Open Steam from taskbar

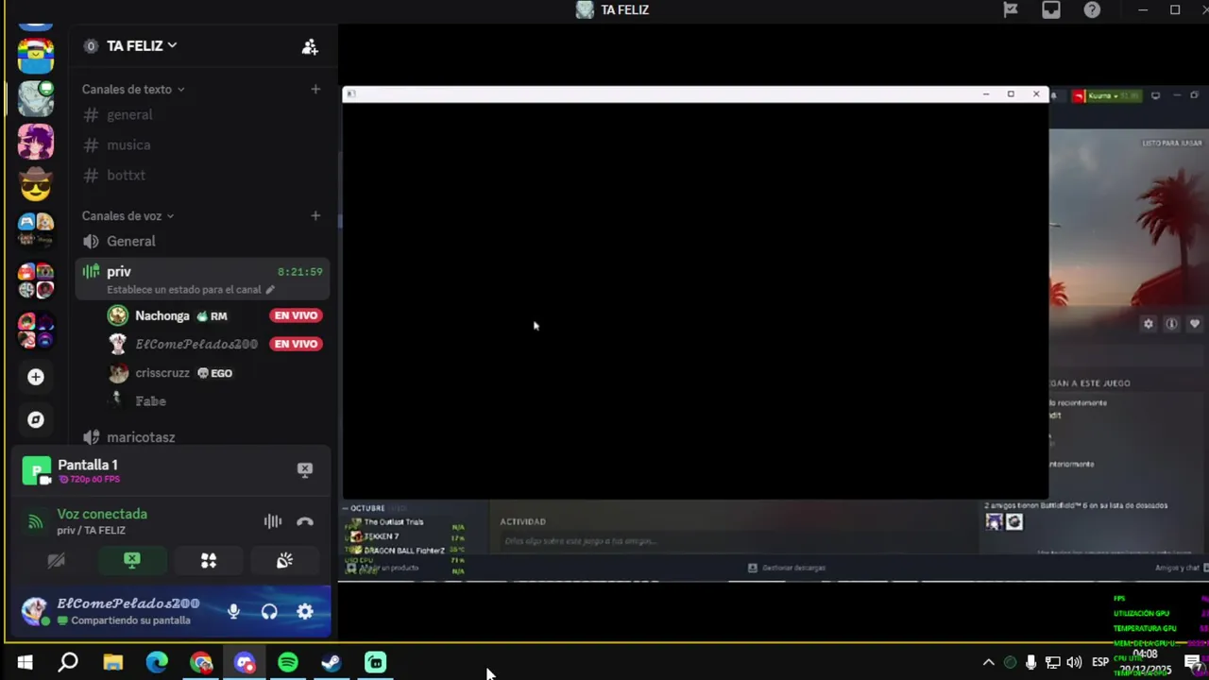point(332,663)
